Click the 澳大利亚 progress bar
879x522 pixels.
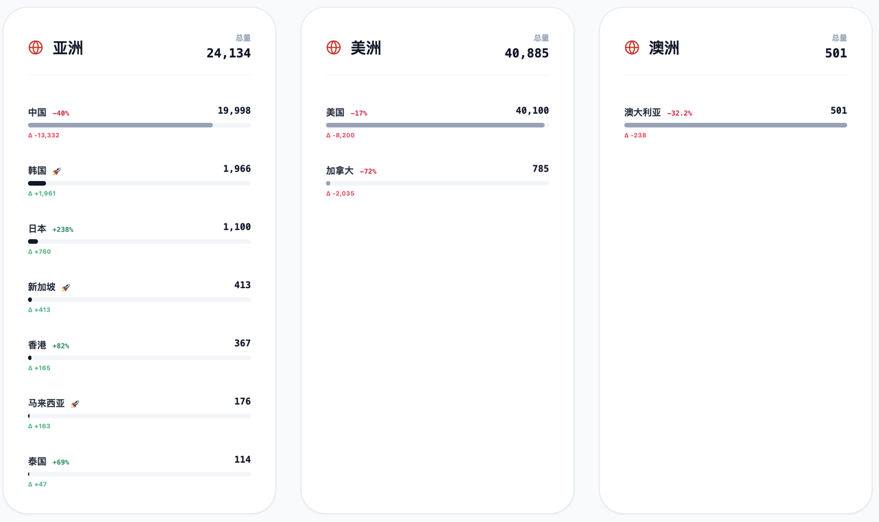tap(735, 126)
